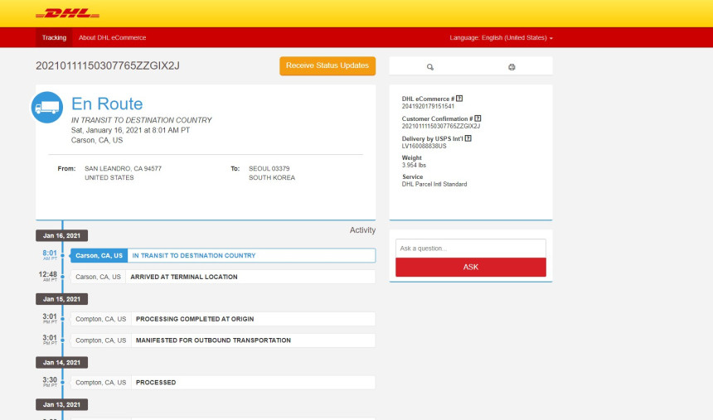Click the En Route truck icon
This screenshot has width=713, height=420.
tap(46, 107)
